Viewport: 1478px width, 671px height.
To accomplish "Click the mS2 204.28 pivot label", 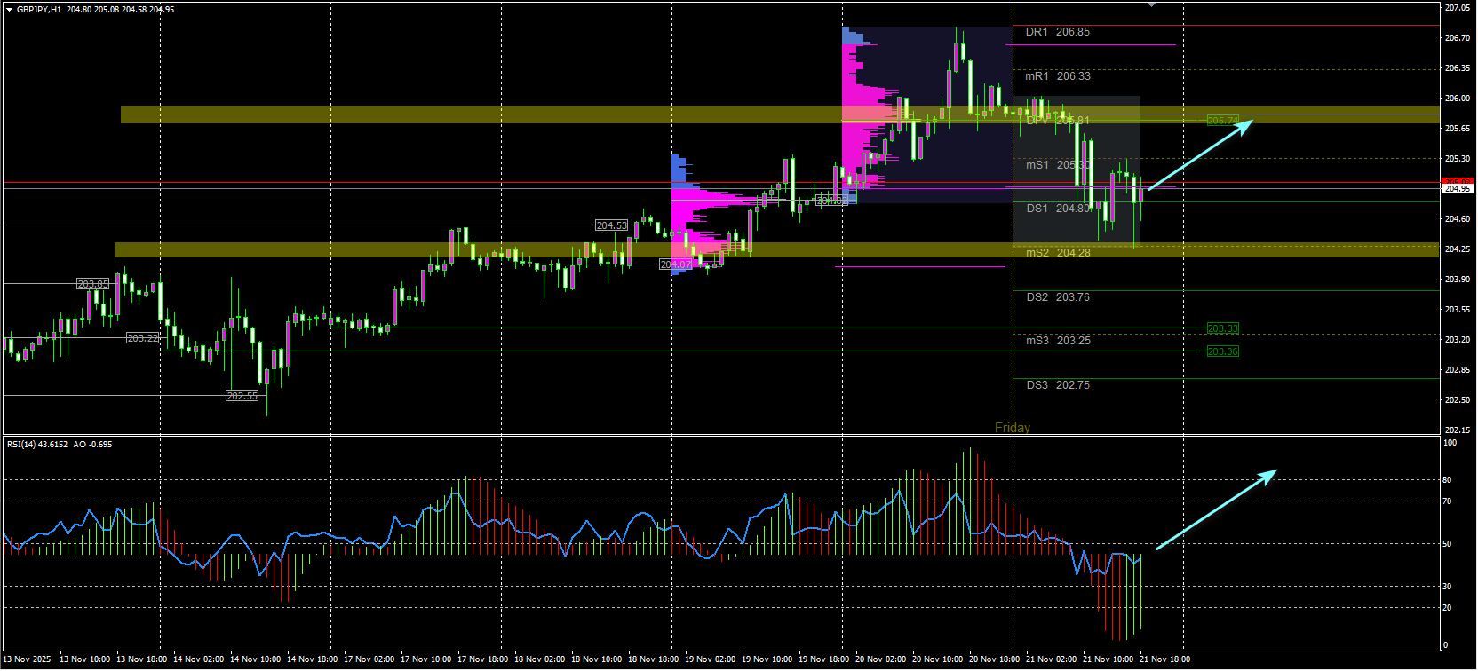I will point(1058,253).
